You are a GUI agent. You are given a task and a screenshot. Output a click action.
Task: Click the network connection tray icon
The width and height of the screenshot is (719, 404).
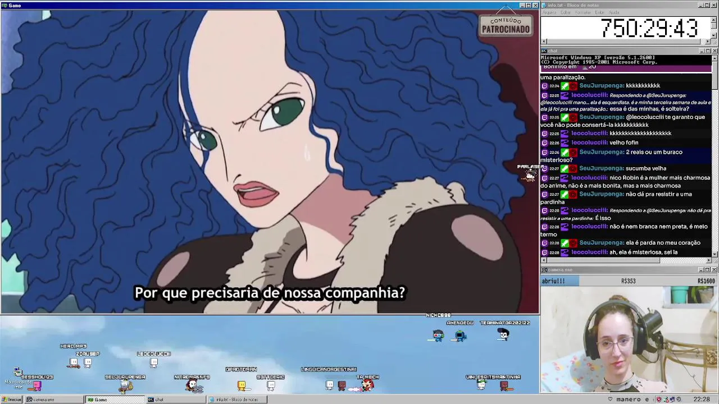click(666, 400)
